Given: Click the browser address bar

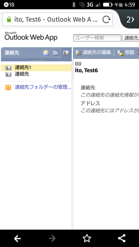Looking at the screenshot, I should [57, 19].
